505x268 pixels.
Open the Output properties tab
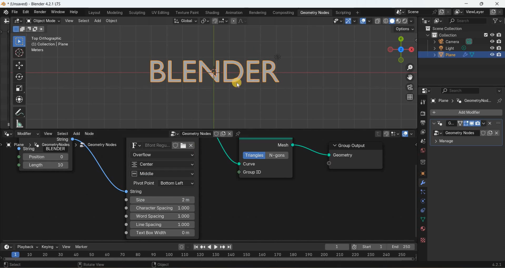tap(423, 123)
